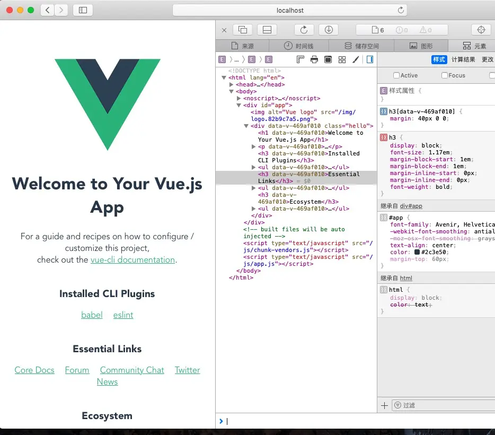Expand the head node

[x=232, y=85]
